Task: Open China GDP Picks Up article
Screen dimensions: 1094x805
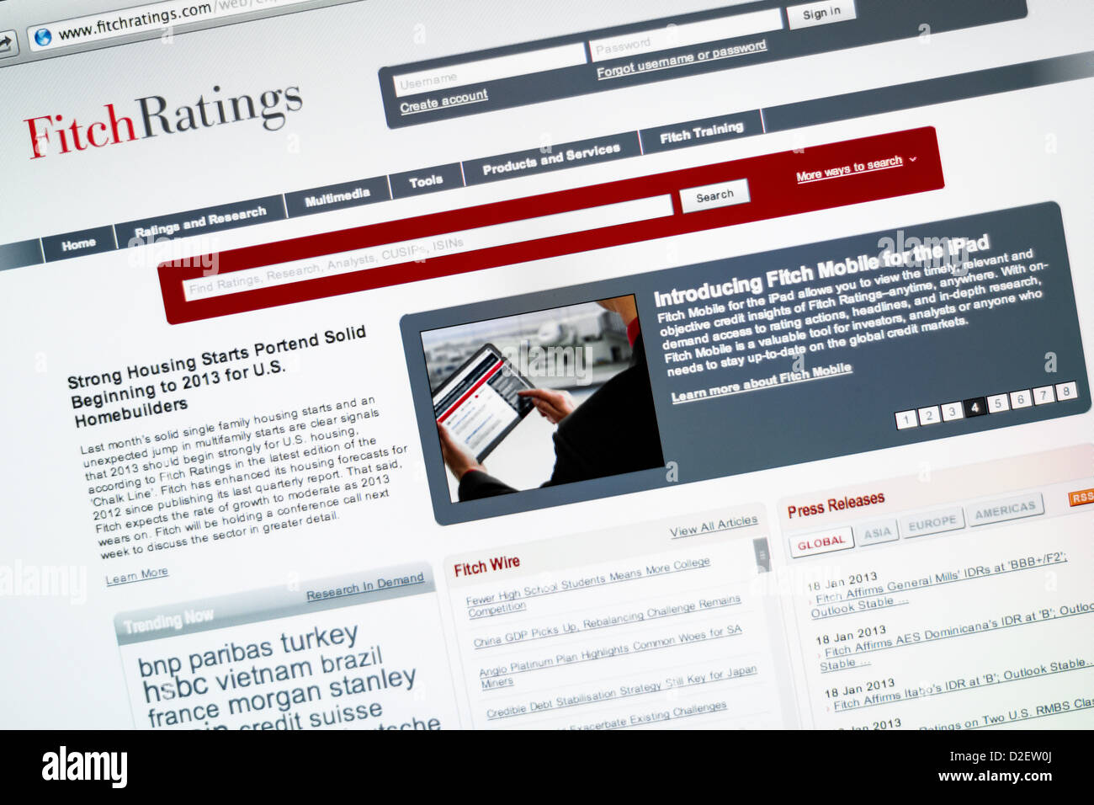Action: 608,621
